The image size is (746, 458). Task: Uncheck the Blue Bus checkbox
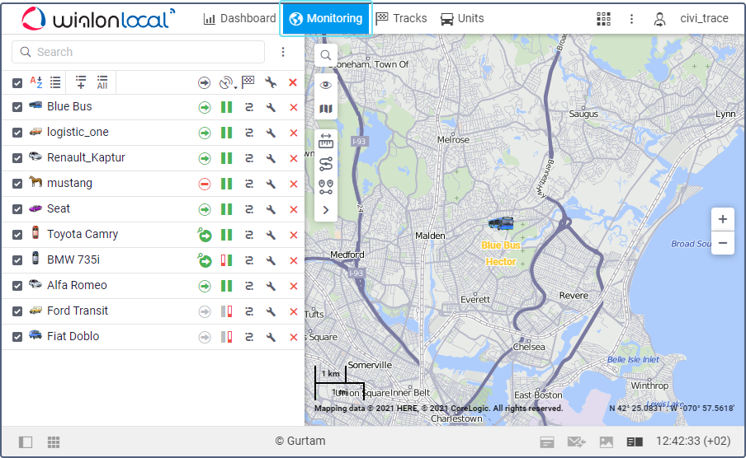pos(17,107)
